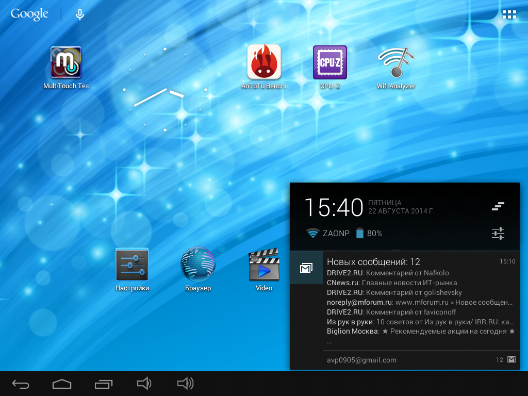This screenshot has height=396, width=528.
Task: Open quick settings sliders icon
Action: click(x=498, y=234)
